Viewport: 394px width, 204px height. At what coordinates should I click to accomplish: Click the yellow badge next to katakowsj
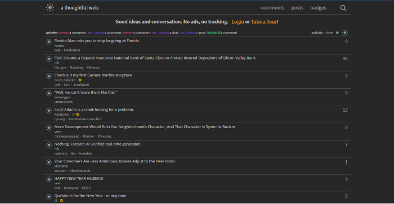tap(78, 115)
